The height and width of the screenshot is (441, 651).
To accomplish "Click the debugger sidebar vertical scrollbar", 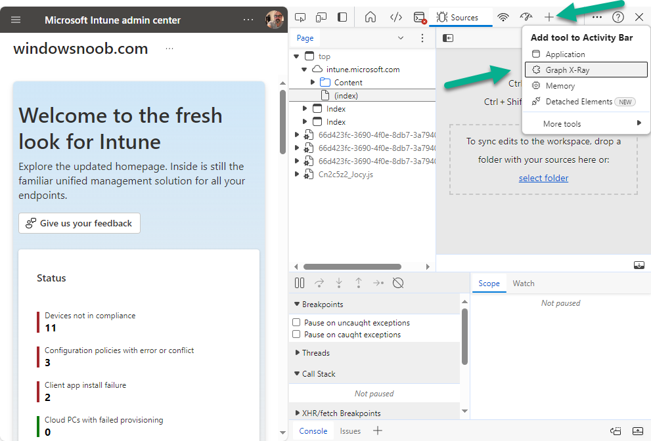I will 464,337.
